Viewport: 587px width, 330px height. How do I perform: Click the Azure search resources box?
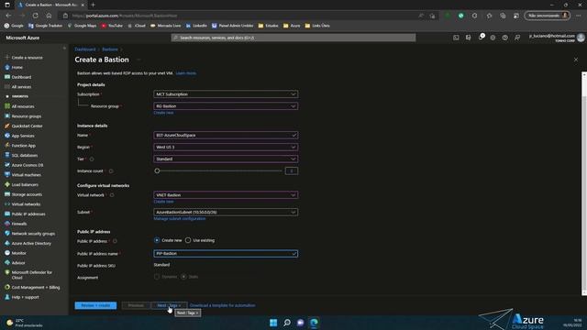tap(293, 38)
